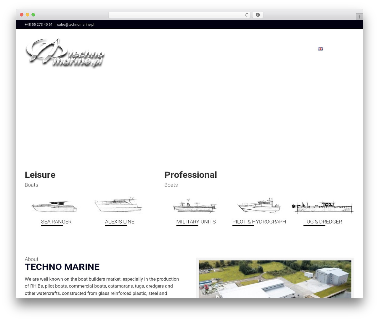The height and width of the screenshot is (321, 379).
Task: Open the SEA RANGER link
Action: (x=56, y=222)
